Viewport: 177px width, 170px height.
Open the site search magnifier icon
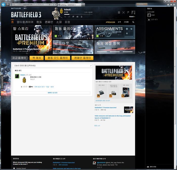tap(133, 22)
